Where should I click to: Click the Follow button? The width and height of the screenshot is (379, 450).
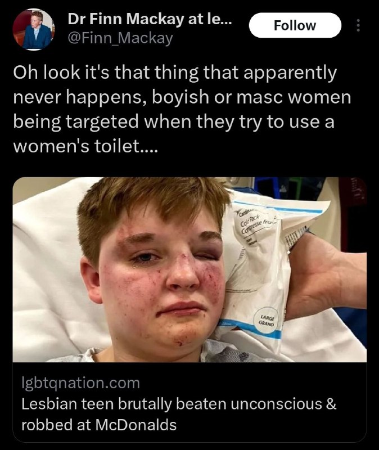click(295, 25)
